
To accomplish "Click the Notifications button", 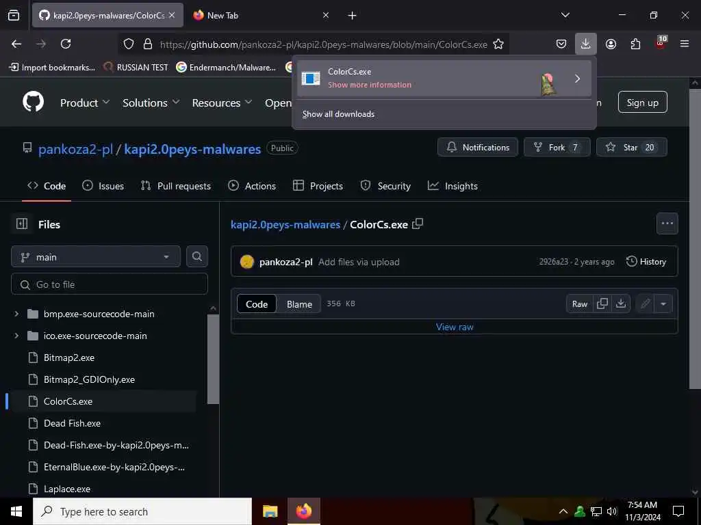I will [x=477, y=147].
